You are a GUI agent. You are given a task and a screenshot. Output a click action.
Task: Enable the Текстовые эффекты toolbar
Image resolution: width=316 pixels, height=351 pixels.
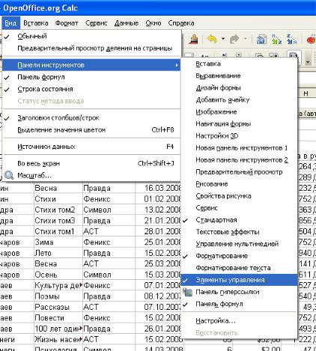(239, 232)
